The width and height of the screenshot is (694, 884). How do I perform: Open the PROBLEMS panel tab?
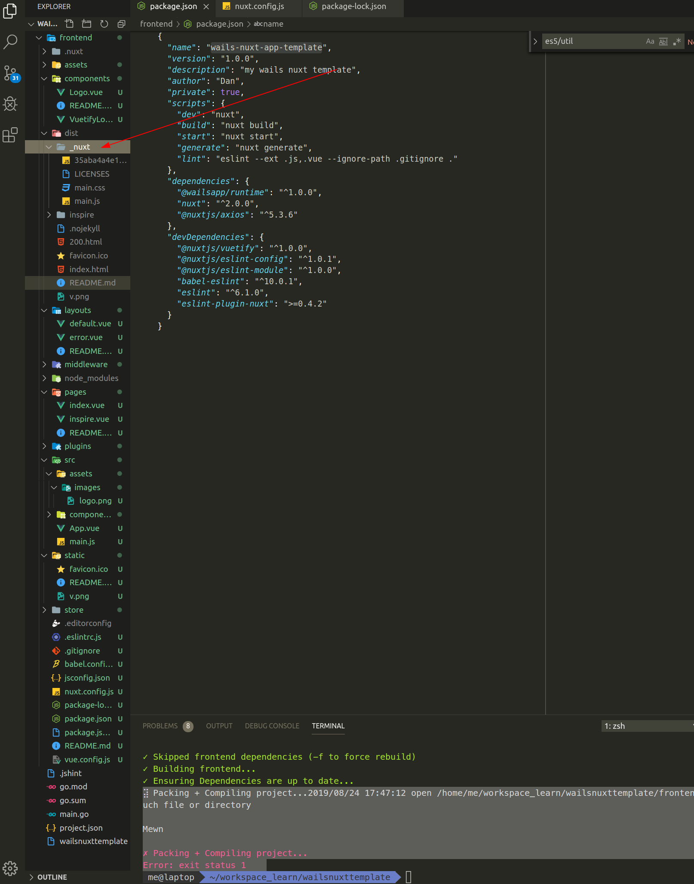[160, 726]
